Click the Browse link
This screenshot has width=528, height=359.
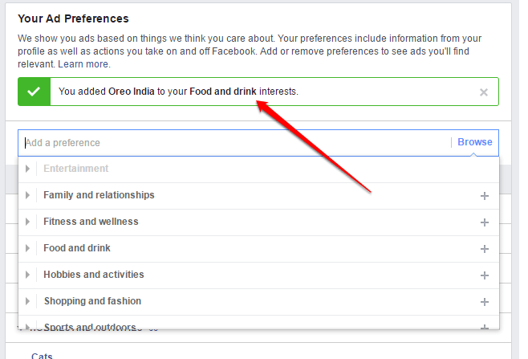pos(475,142)
